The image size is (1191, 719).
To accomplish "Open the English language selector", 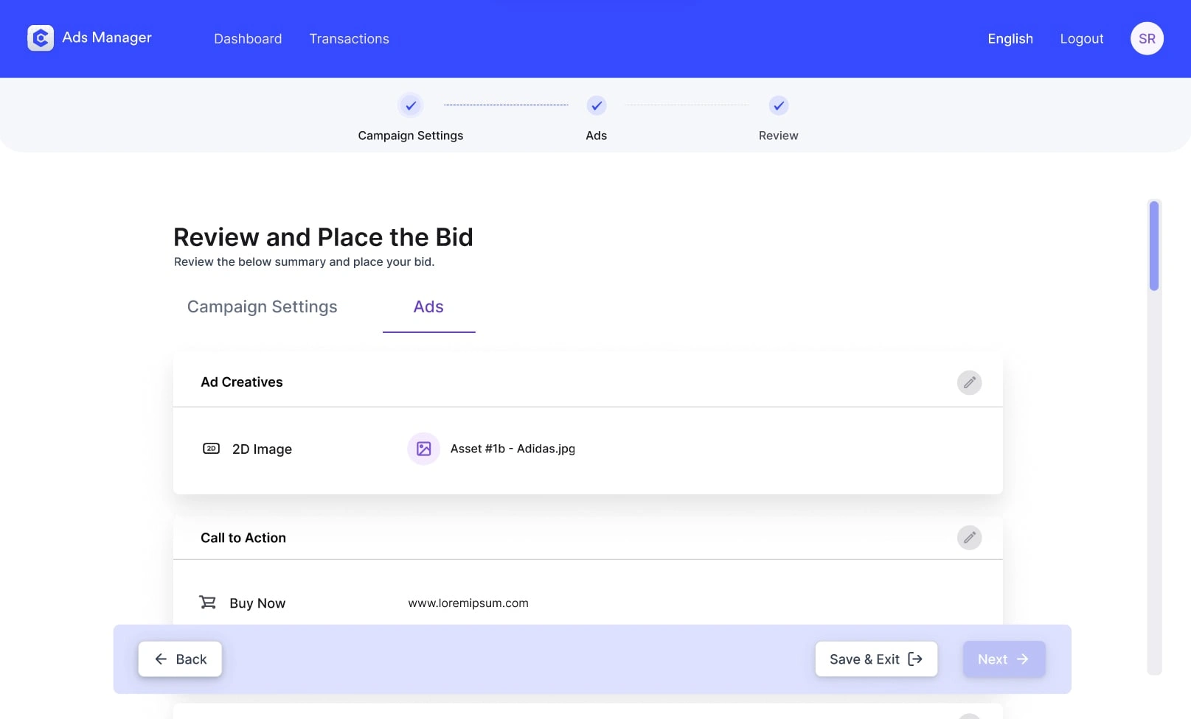I will [1010, 38].
